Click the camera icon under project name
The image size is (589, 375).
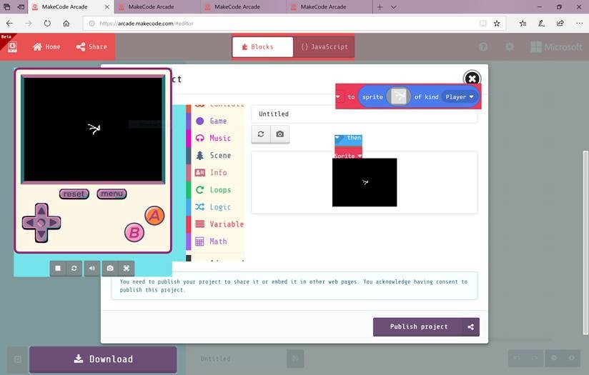280,134
